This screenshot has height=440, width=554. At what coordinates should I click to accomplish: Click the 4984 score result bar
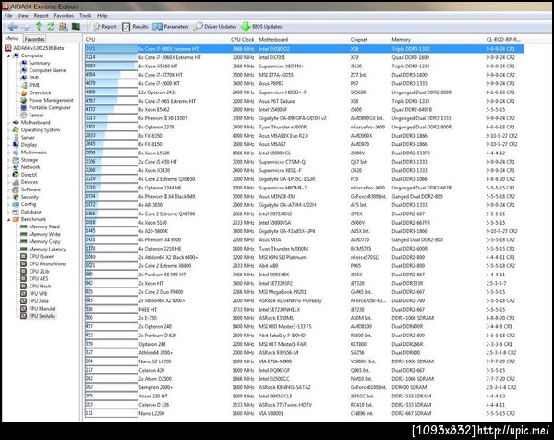coord(112,75)
